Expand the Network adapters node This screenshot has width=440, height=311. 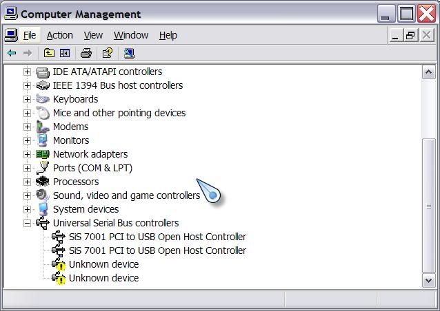pyautogui.click(x=27, y=154)
